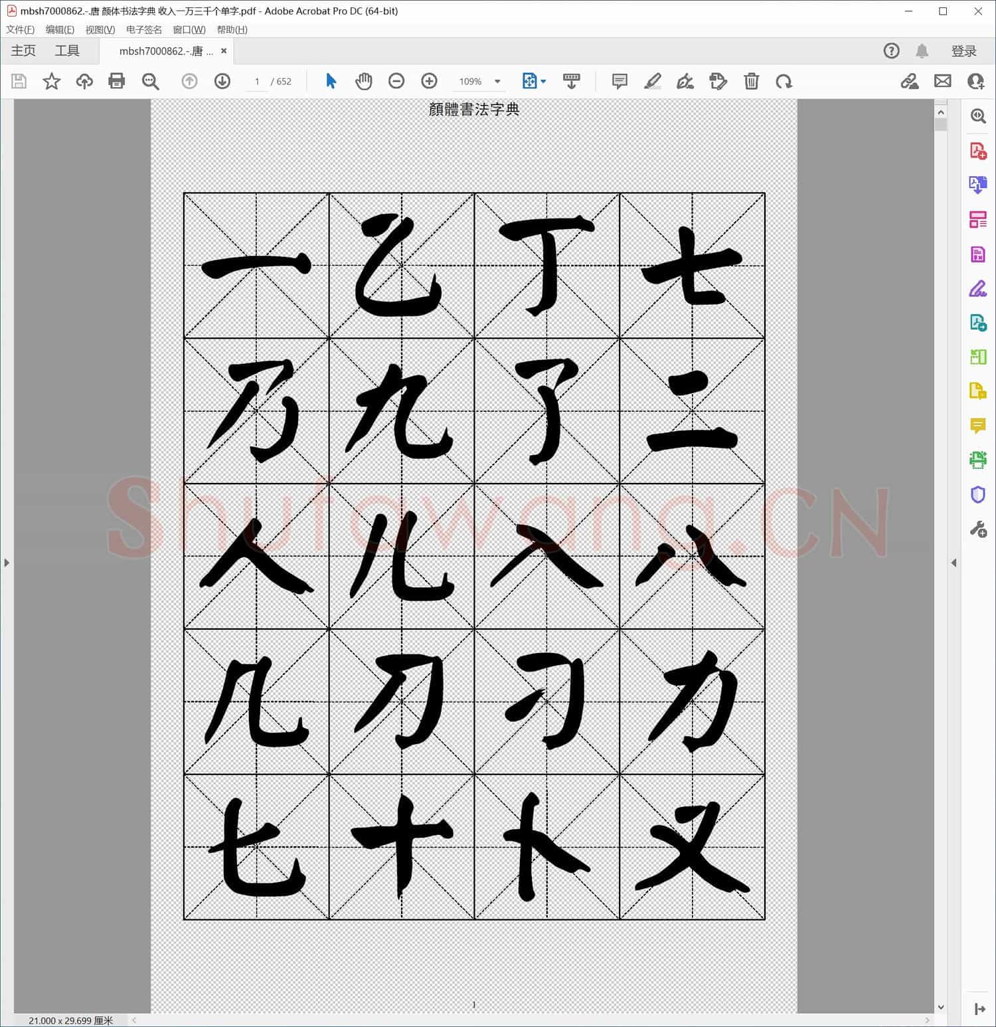The height and width of the screenshot is (1027, 996).
Task: Delete the current page with trash icon
Action: 751,81
